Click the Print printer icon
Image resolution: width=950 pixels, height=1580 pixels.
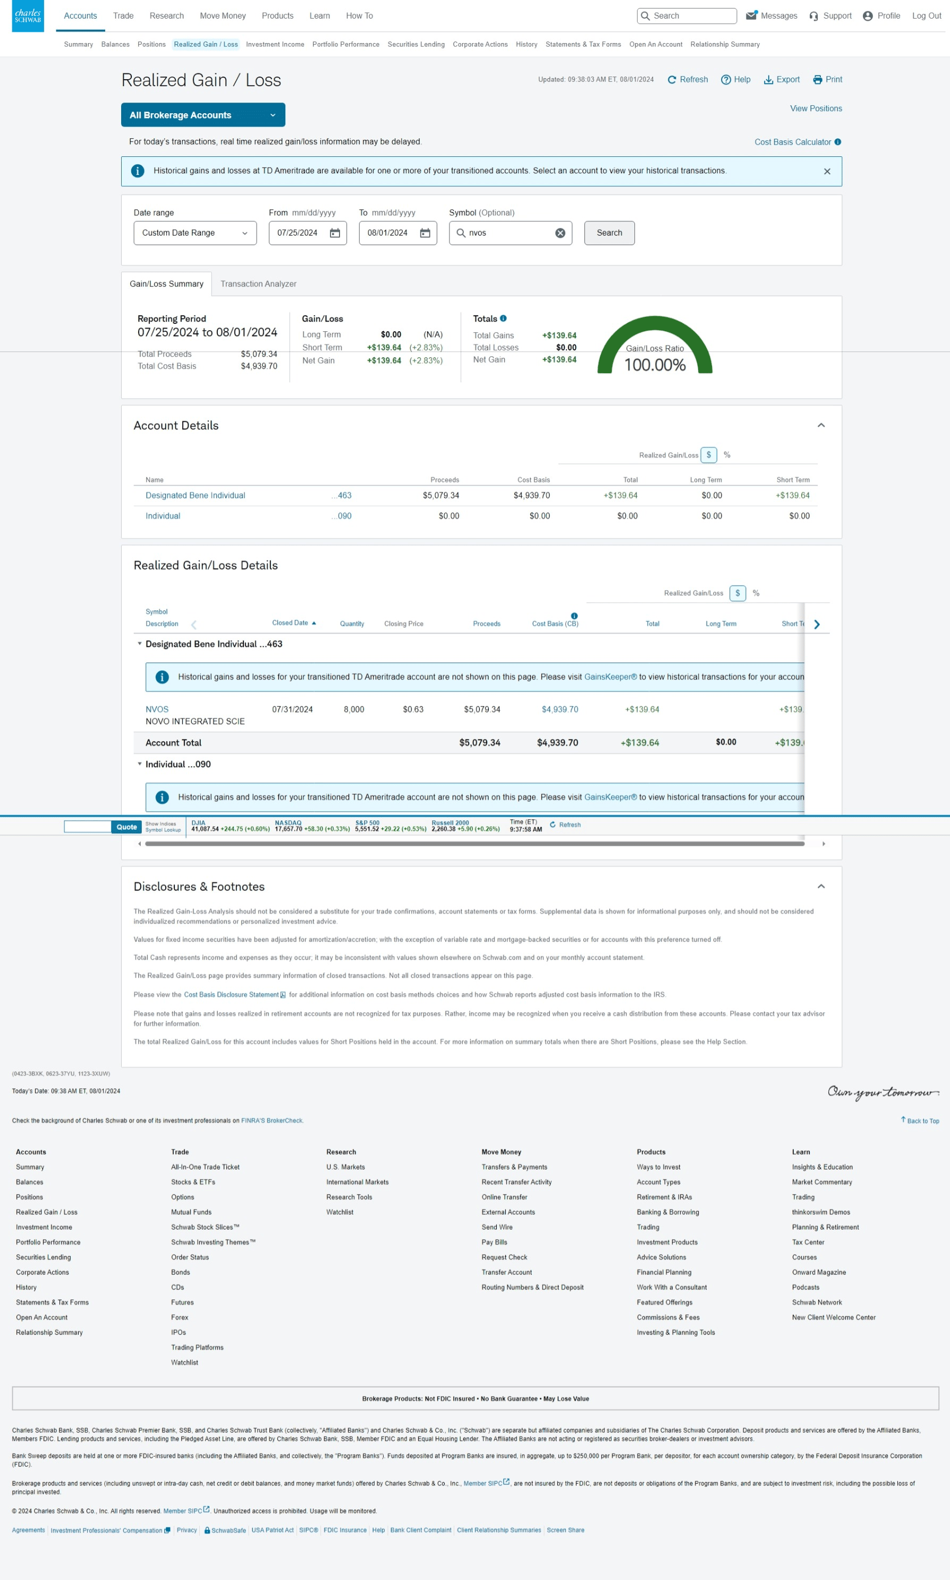pyautogui.click(x=818, y=80)
